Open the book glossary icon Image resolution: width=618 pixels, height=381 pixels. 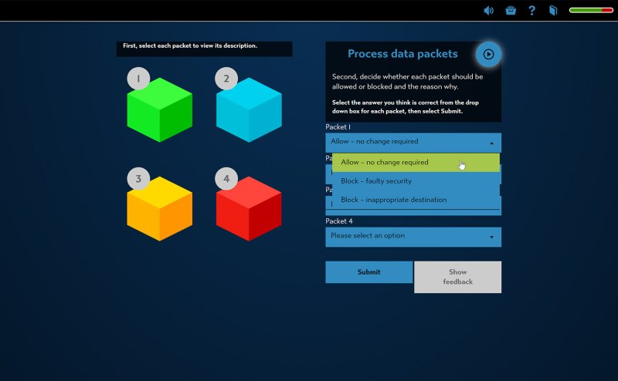(x=553, y=10)
